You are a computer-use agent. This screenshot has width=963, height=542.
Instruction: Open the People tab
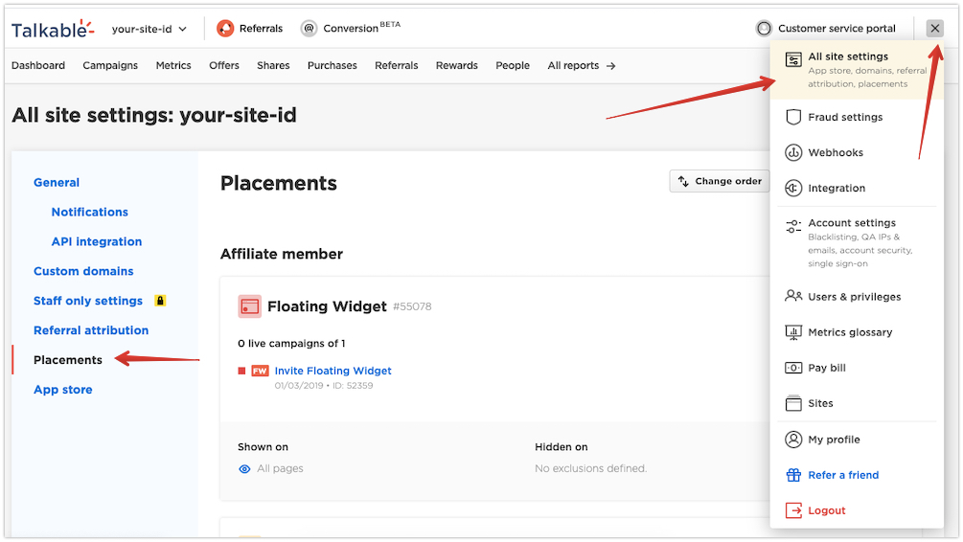[x=513, y=66]
